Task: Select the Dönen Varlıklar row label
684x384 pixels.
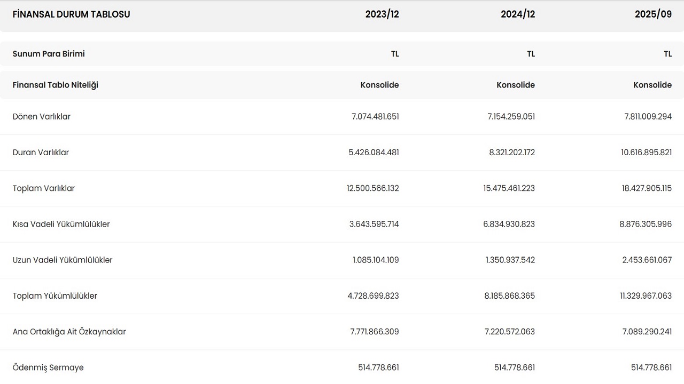Action: [x=42, y=117]
